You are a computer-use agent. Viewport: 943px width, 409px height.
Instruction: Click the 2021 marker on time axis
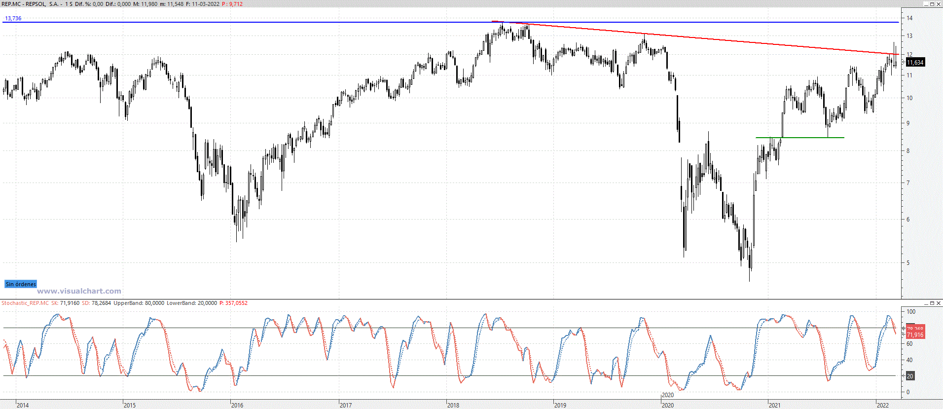pos(774,405)
